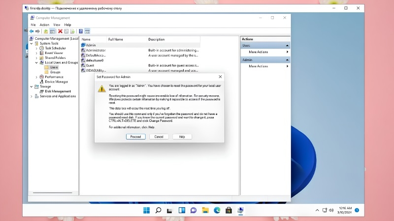Collapse Local Users and Groups node
The image size is (394, 221).
point(36,62)
